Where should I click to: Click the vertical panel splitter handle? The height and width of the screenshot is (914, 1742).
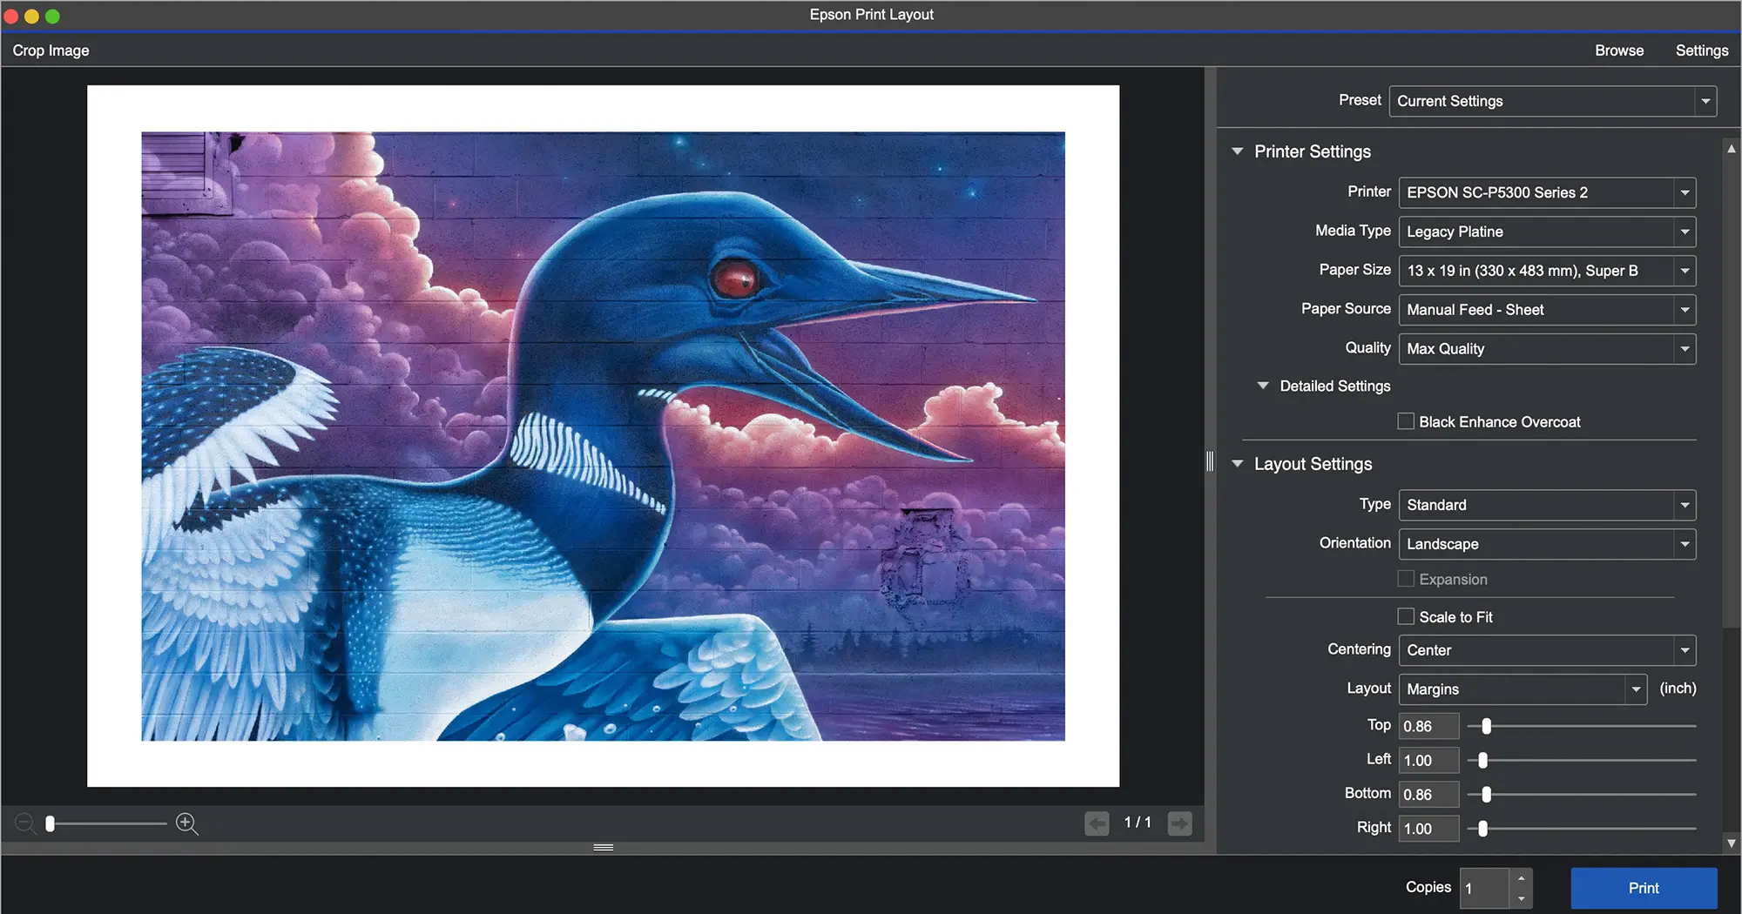(1210, 461)
